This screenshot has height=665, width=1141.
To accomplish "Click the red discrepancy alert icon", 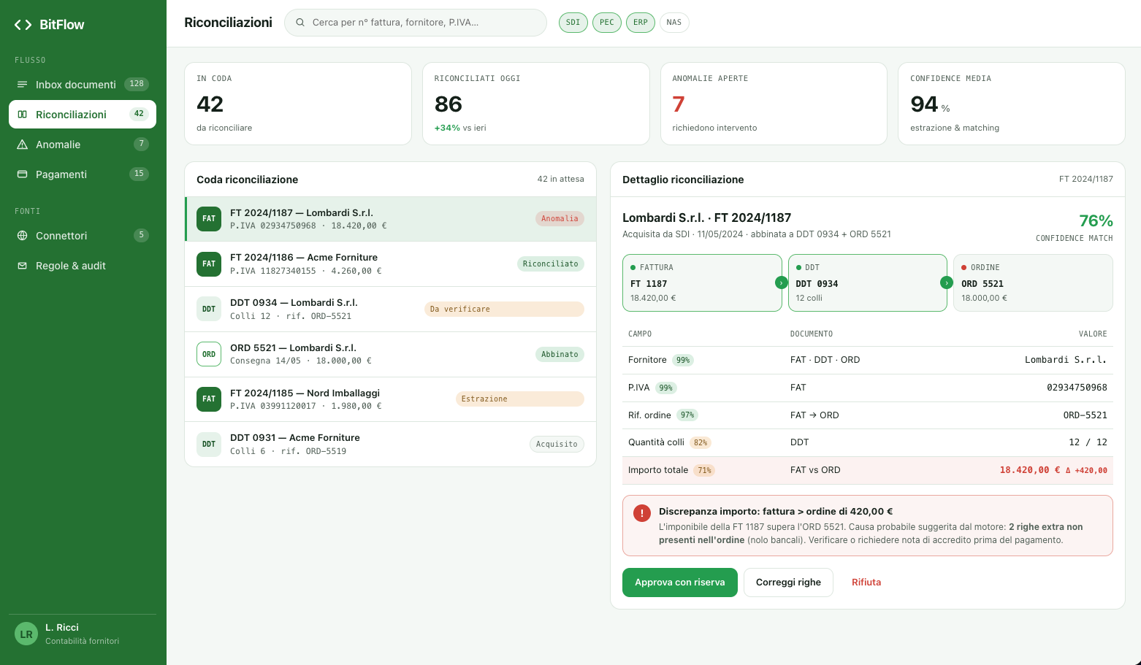I will (x=642, y=513).
